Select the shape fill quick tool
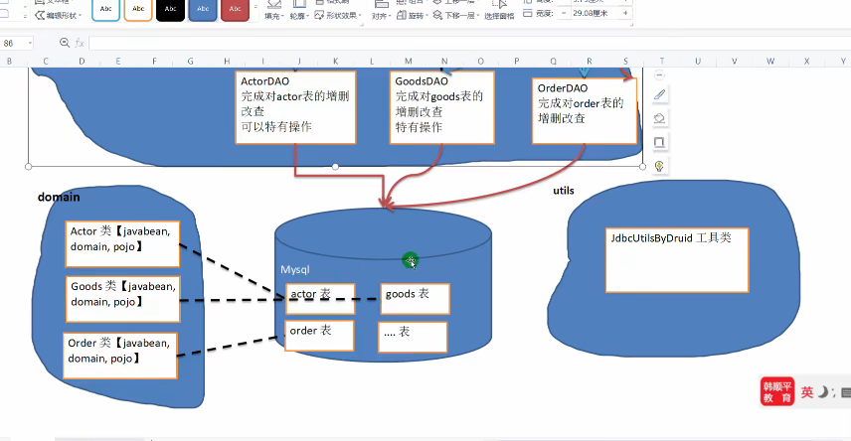The width and height of the screenshot is (851, 441). [x=659, y=118]
